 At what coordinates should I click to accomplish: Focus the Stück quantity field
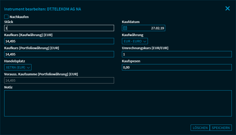59,28
